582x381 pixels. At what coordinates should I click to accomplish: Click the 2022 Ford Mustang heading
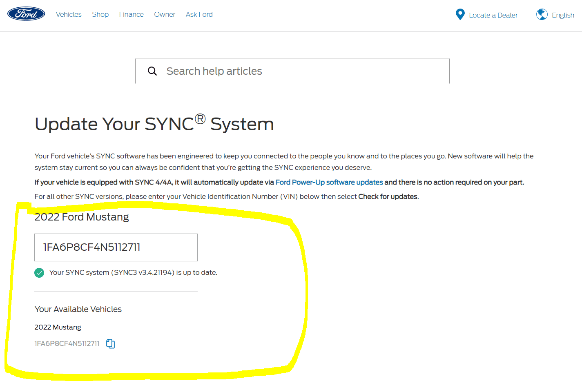[82, 217]
